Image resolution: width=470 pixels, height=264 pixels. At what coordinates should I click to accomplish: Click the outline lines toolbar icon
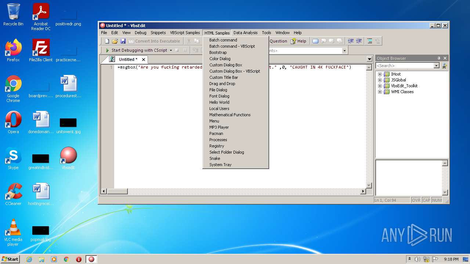(x=369, y=41)
